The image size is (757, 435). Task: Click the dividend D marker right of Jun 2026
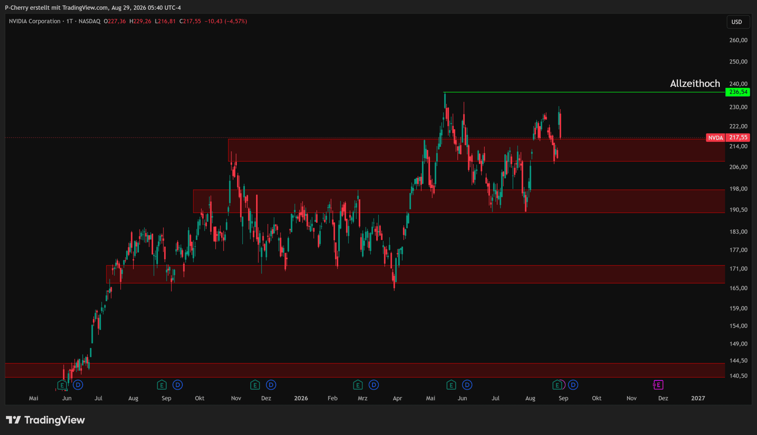tap(467, 385)
